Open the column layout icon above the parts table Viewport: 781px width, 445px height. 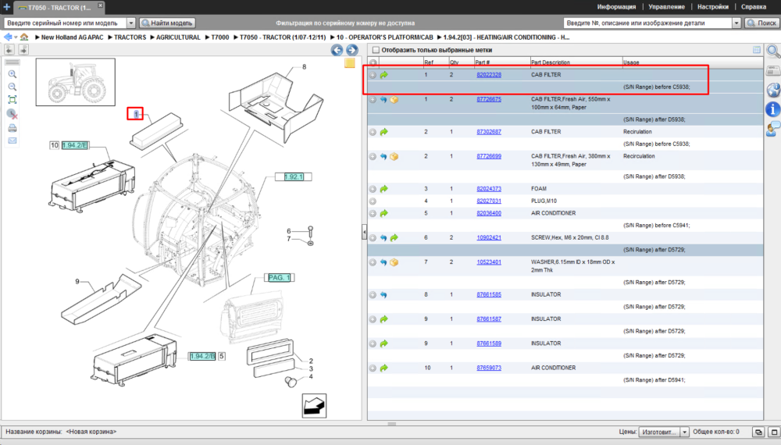point(757,50)
